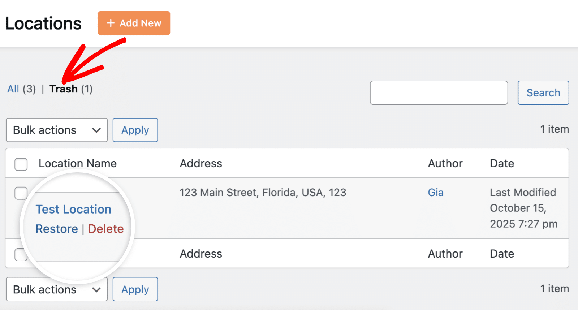Click the plus icon on Add New
The height and width of the screenshot is (310, 578).
111,23
